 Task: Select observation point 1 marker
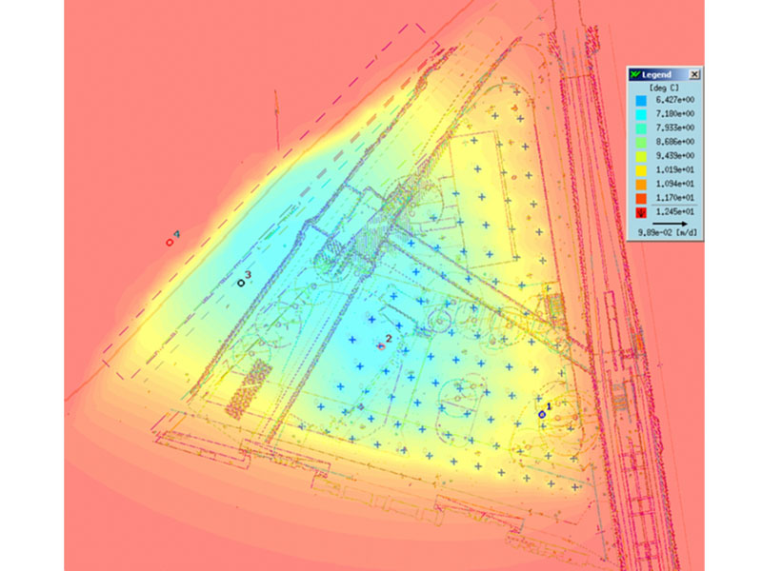542,414
